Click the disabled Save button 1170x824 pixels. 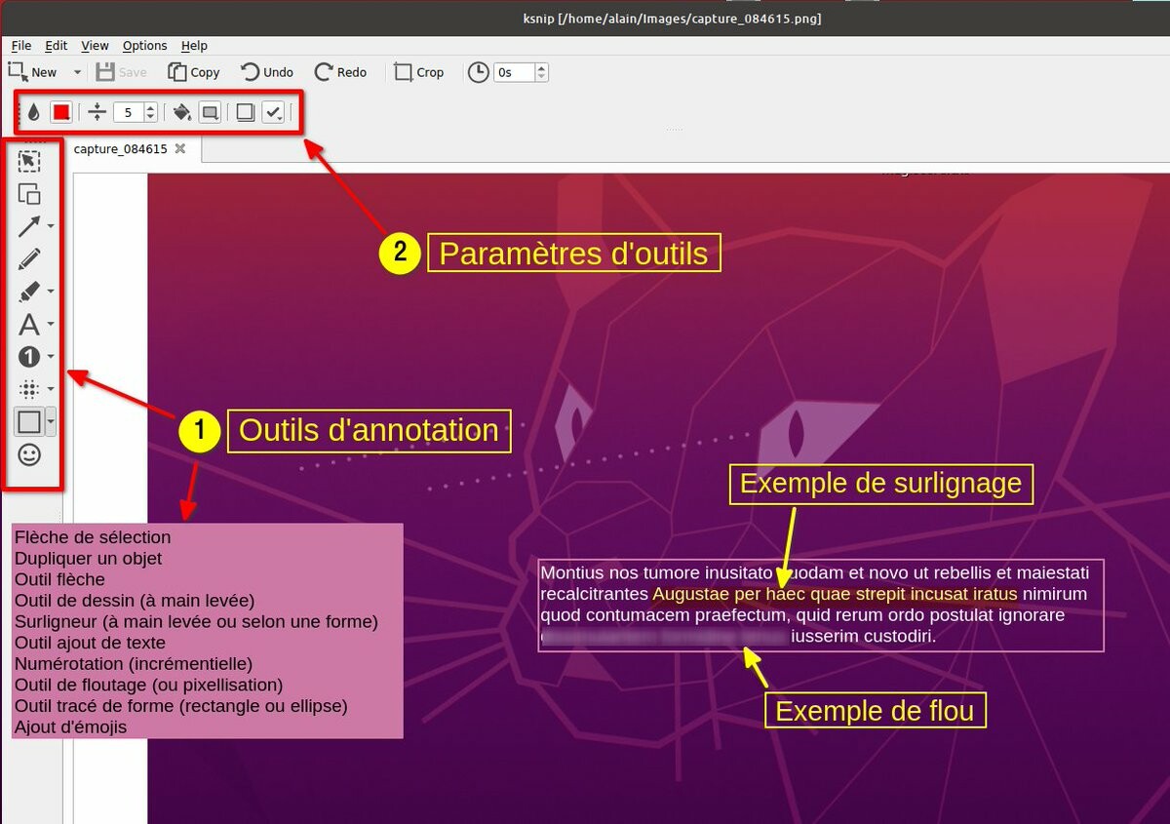point(121,72)
